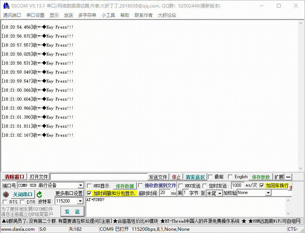Open the 加校验 None checksum dropdown
This screenshot has width=305, height=233.
[x=268, y=193]
